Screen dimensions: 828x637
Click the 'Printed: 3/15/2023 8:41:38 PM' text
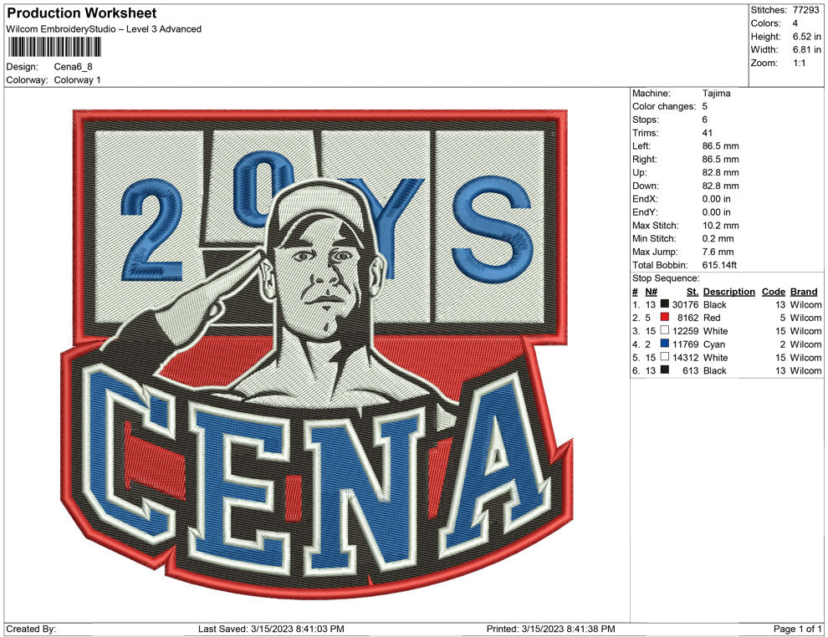(551, 629)
